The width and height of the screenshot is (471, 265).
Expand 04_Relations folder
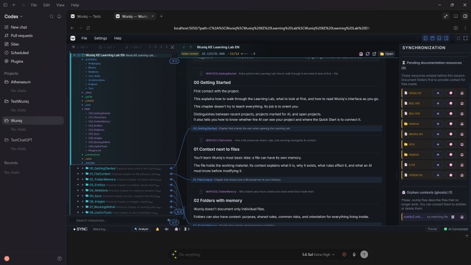coord(78,190)
